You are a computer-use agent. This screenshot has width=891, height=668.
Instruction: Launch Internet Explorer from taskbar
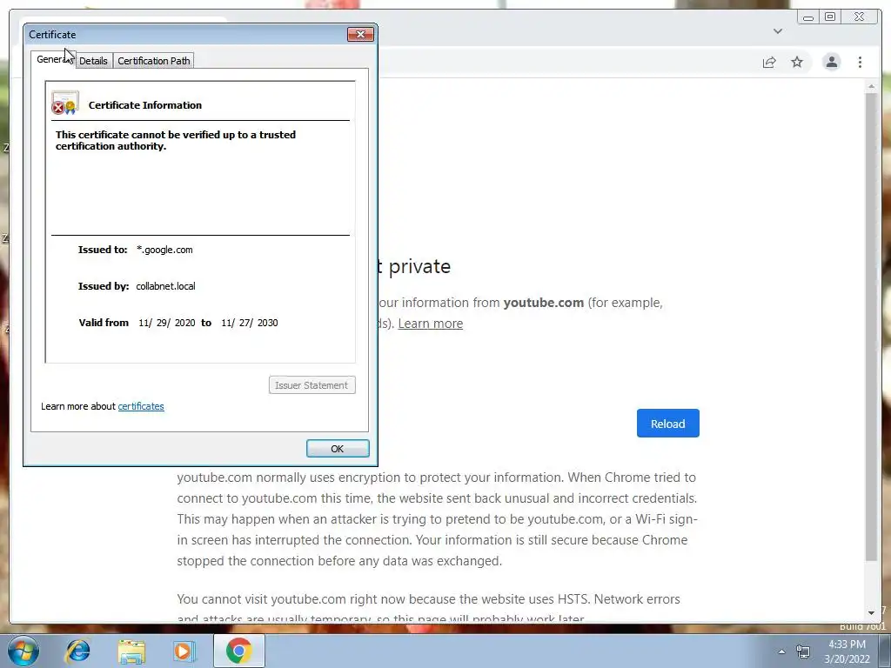click(x=77, y=651)
